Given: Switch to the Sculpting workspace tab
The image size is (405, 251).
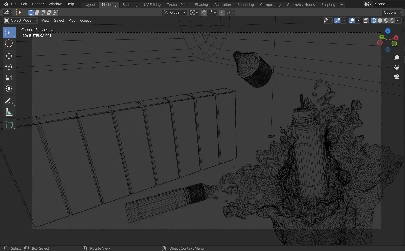Looking at the screenshot, I should point(130,5).
